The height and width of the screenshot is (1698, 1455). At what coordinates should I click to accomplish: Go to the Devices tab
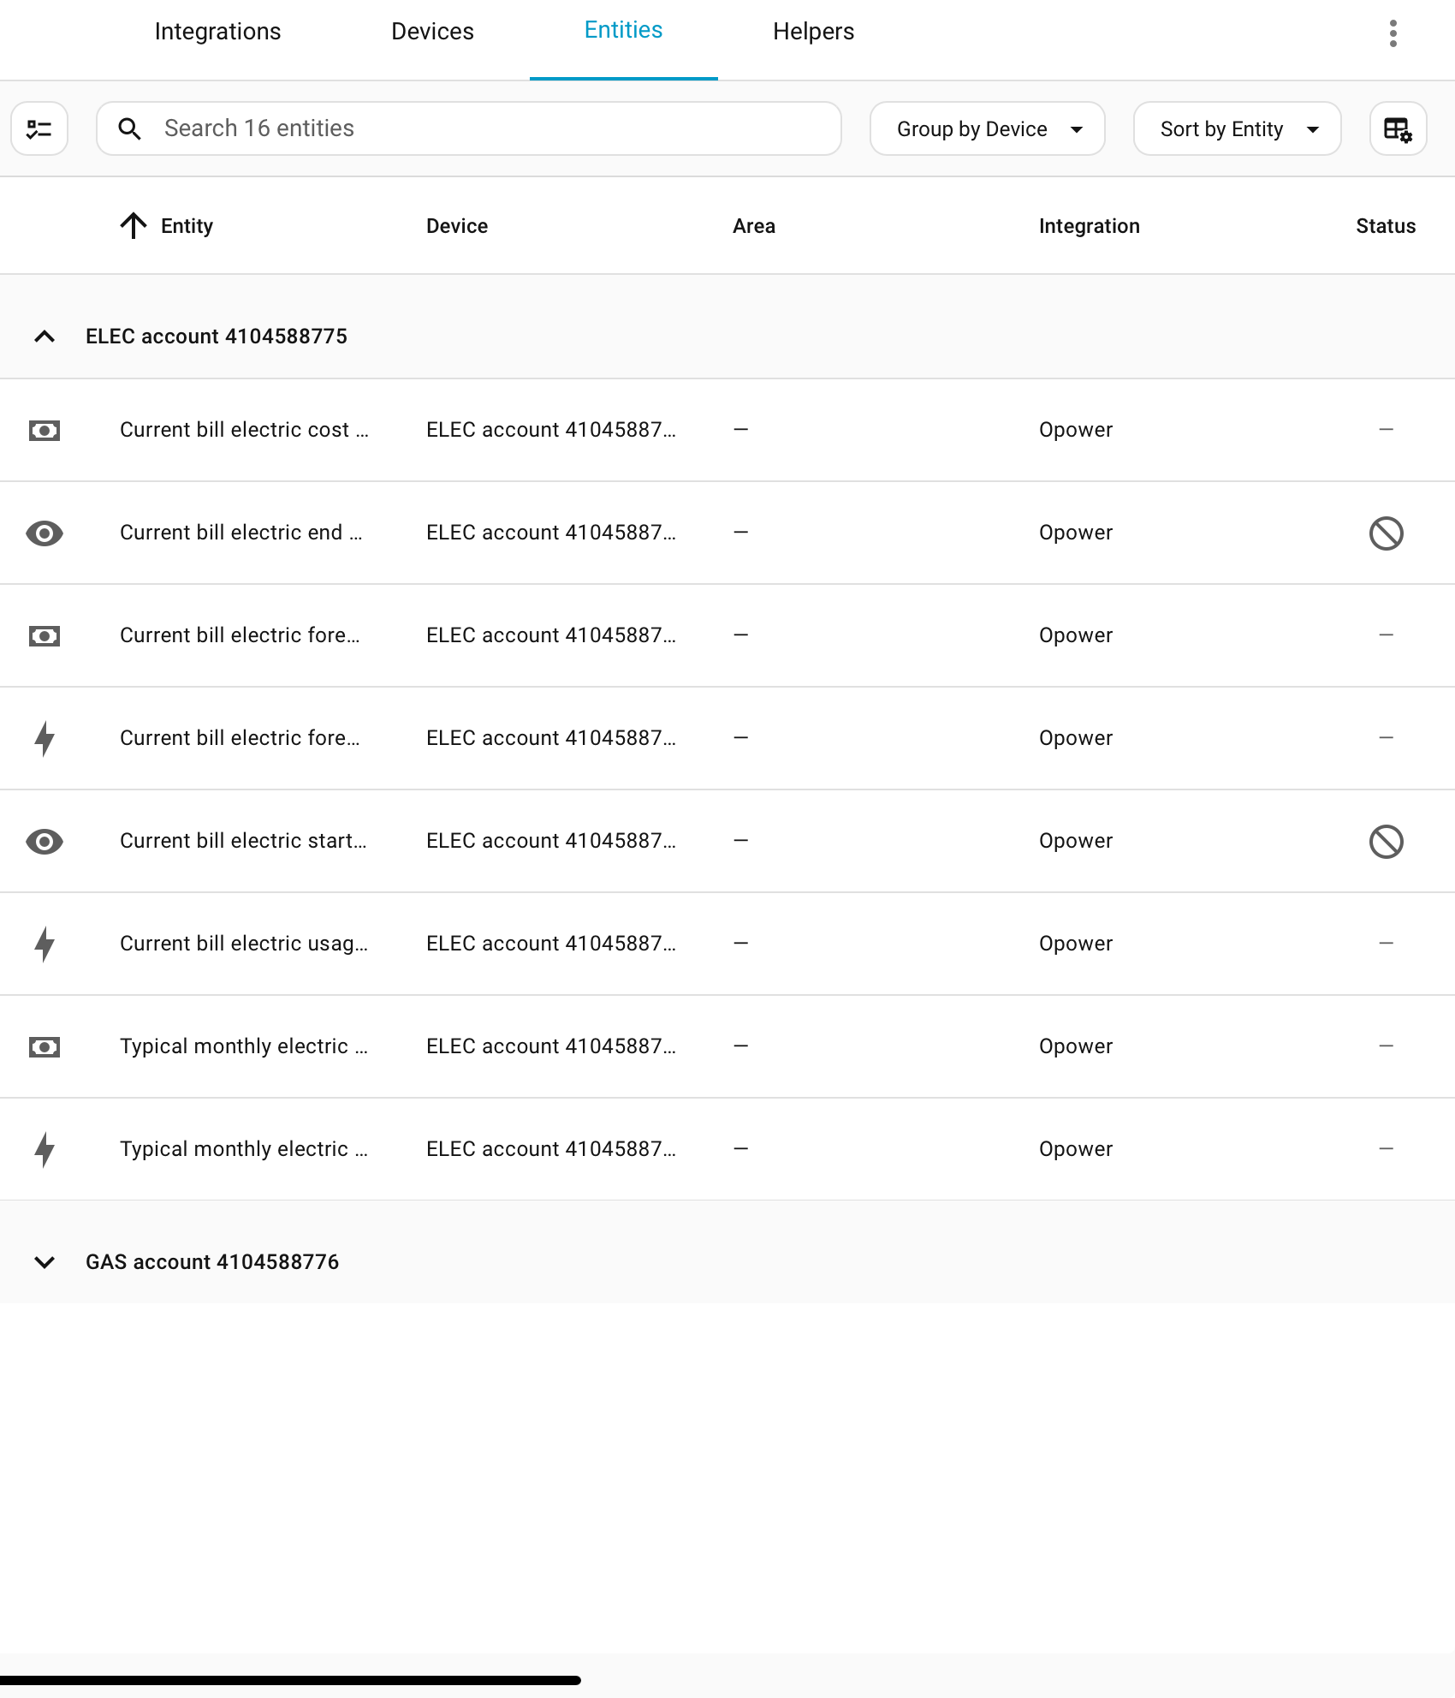pos(432,32)
